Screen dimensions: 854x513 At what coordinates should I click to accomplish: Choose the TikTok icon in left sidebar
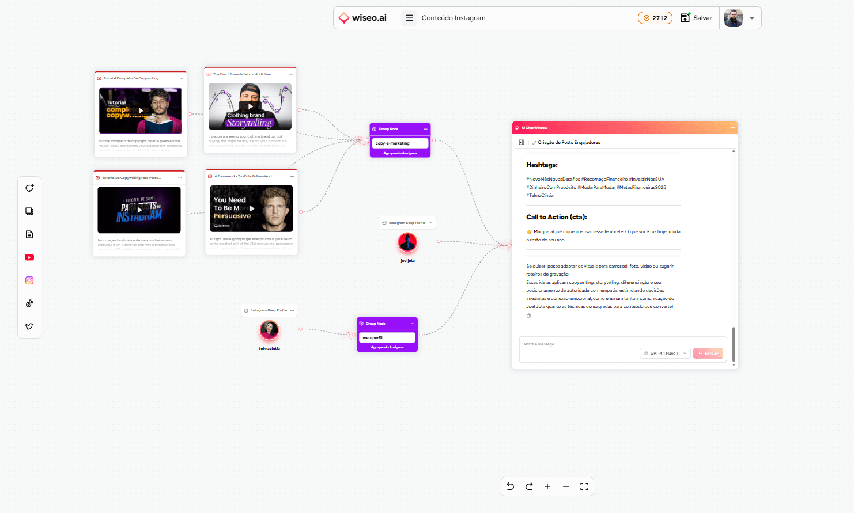[29, 303]
